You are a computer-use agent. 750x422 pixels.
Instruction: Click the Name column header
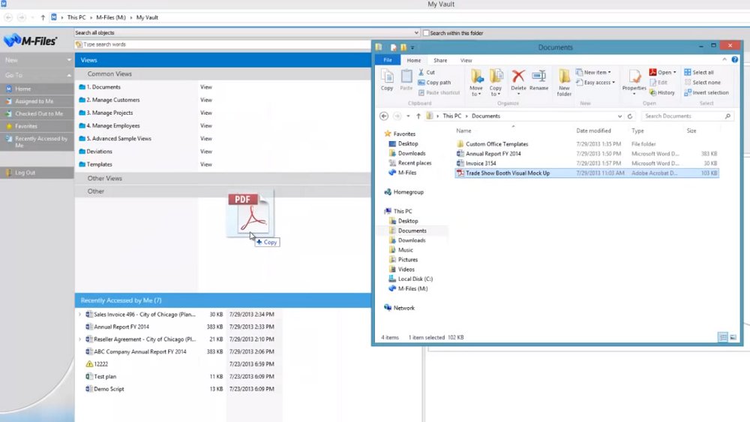tap(463, 131)
